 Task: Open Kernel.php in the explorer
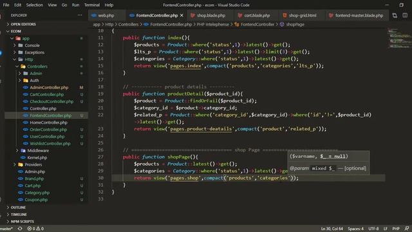click(x=37, y=157)
